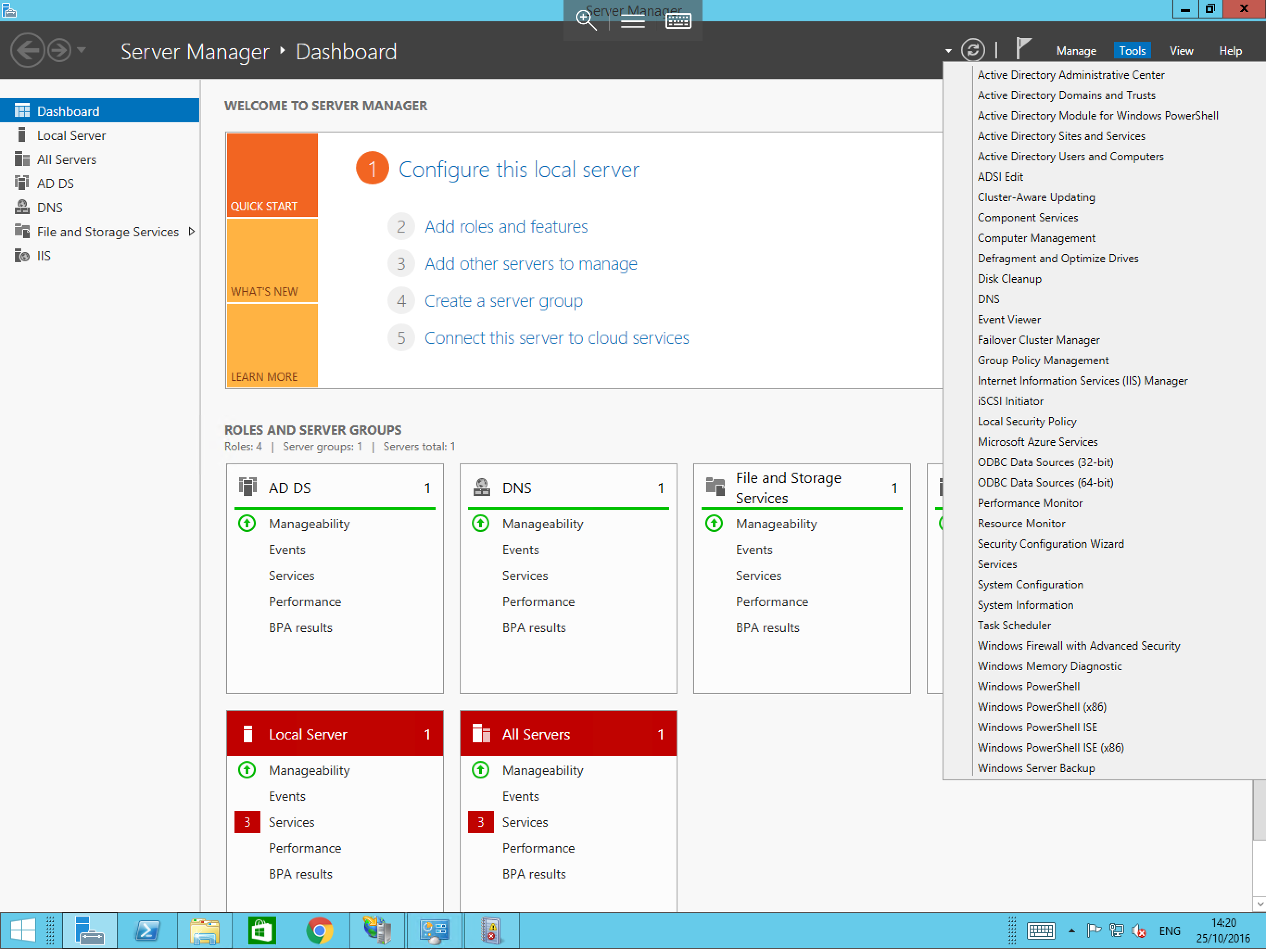Open the notifications flag
The width and height of the screenshot is (1266, 949).
pos(1023,48)
